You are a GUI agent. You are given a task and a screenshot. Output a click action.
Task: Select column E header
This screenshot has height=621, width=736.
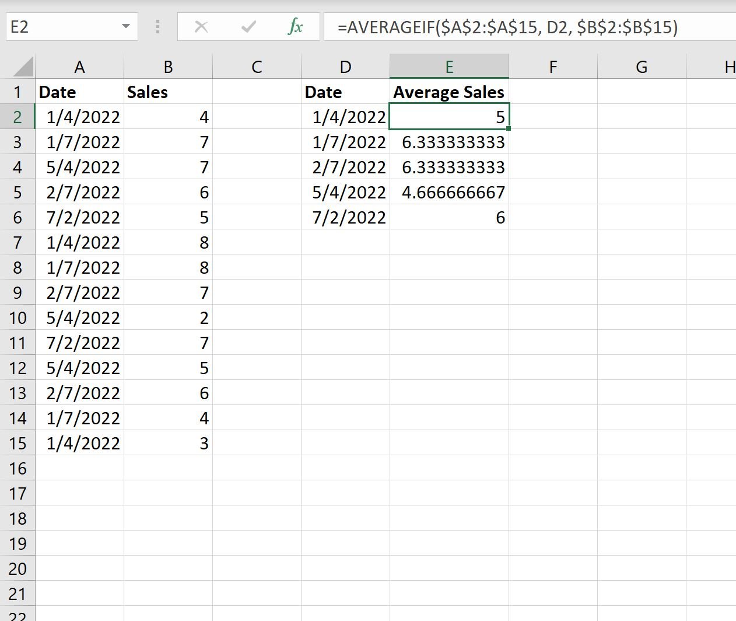tap(449, 67)
